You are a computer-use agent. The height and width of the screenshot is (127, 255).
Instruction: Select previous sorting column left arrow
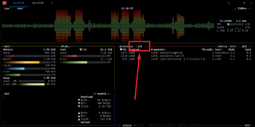240,46
